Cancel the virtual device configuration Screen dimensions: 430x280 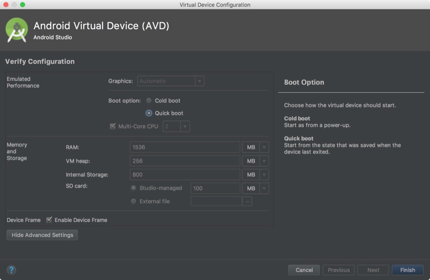(x=304, y=270)
